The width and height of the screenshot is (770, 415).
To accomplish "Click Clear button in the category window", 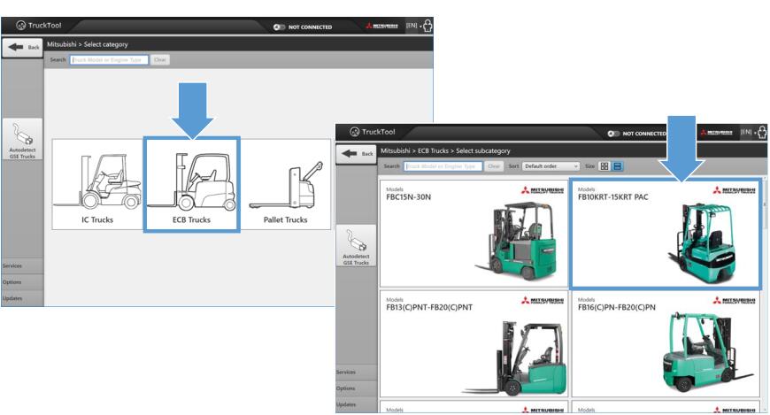I will point(160,60).
